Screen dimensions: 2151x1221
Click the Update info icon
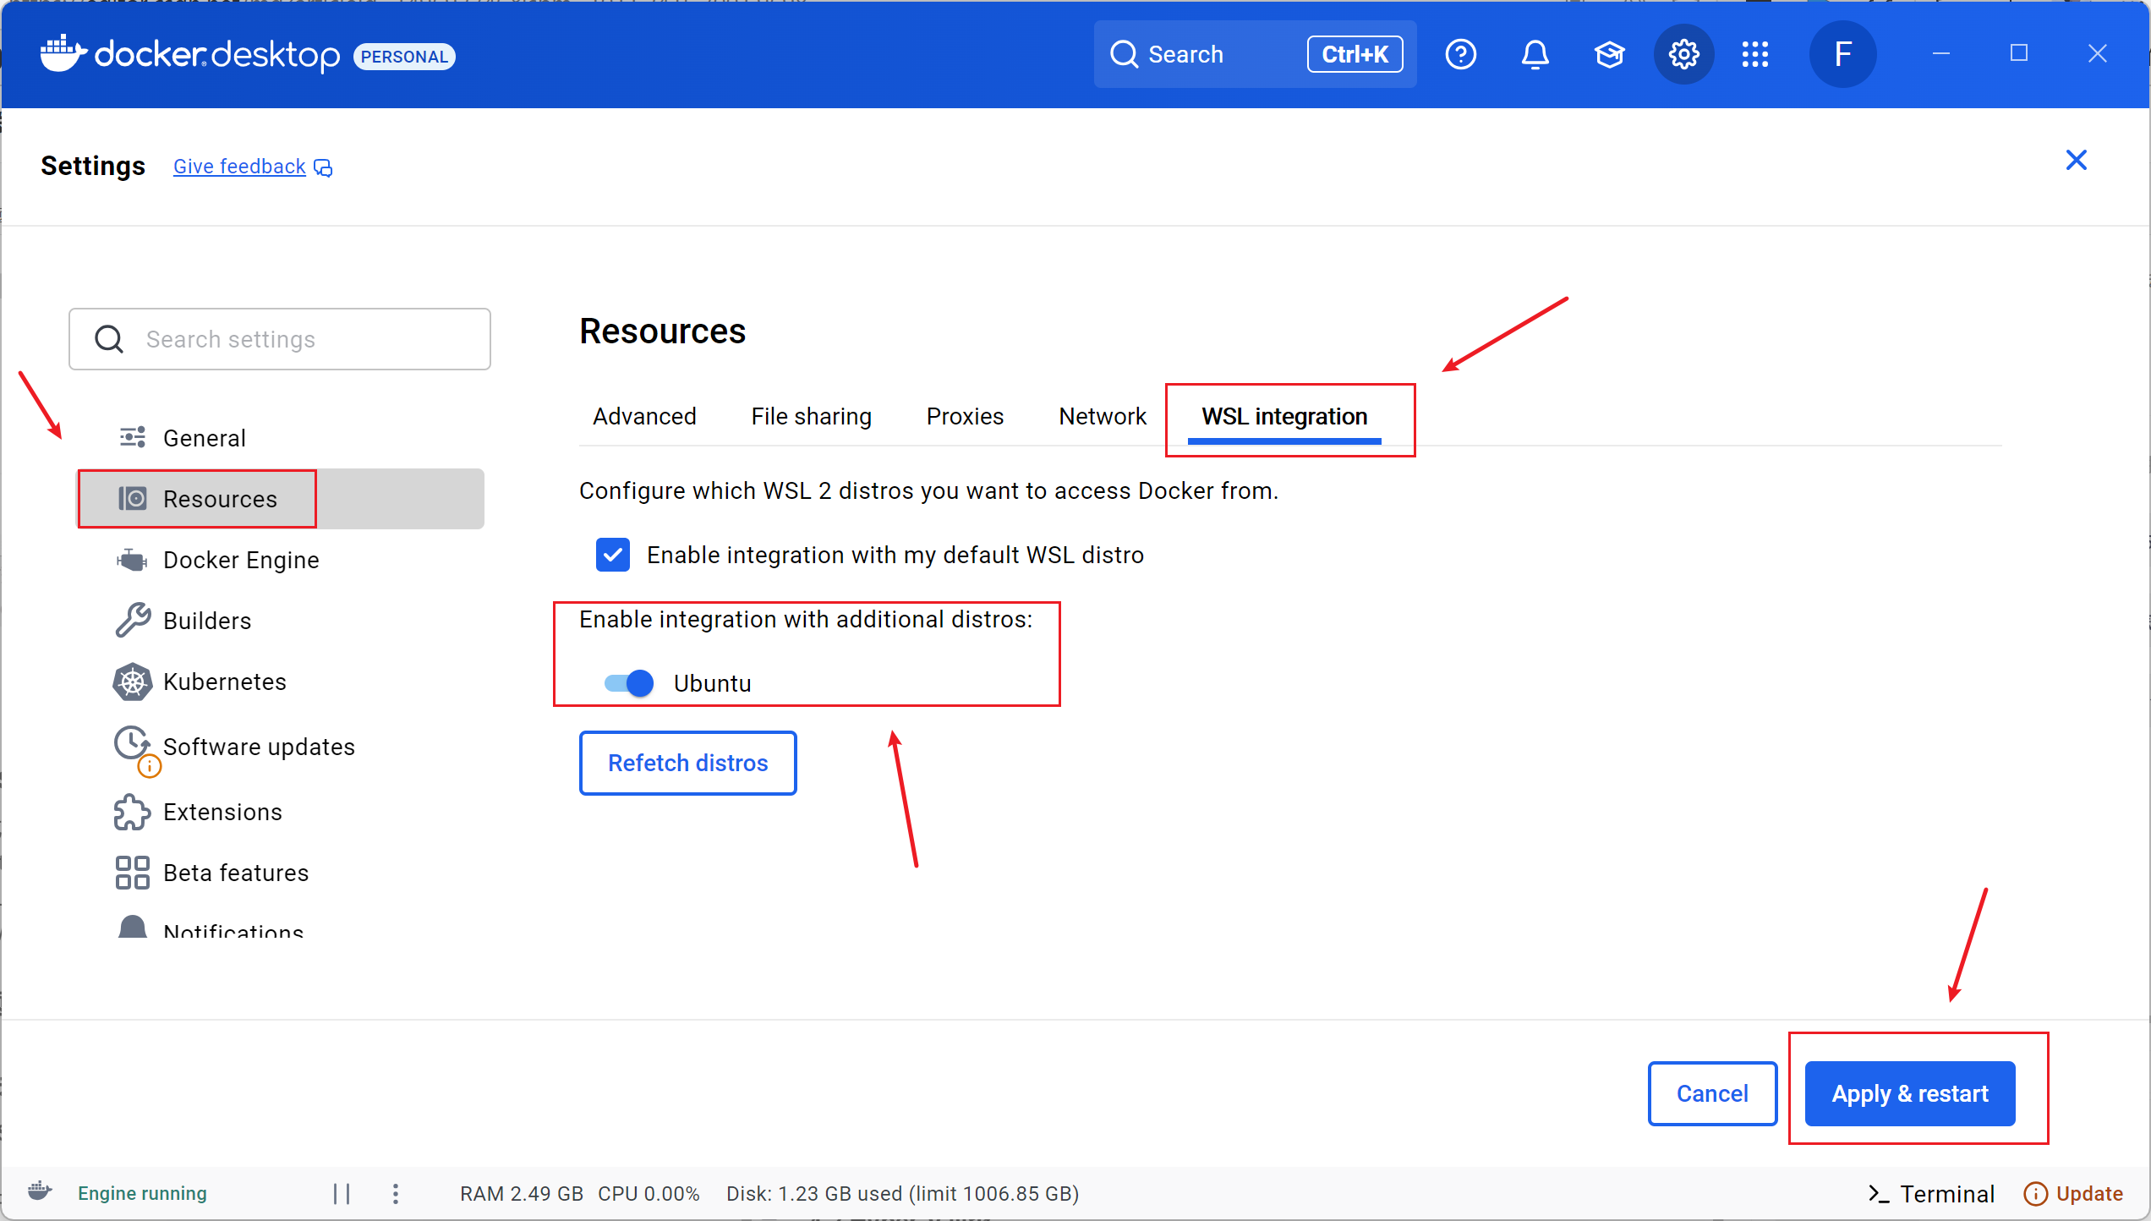click(2035, 1193)
